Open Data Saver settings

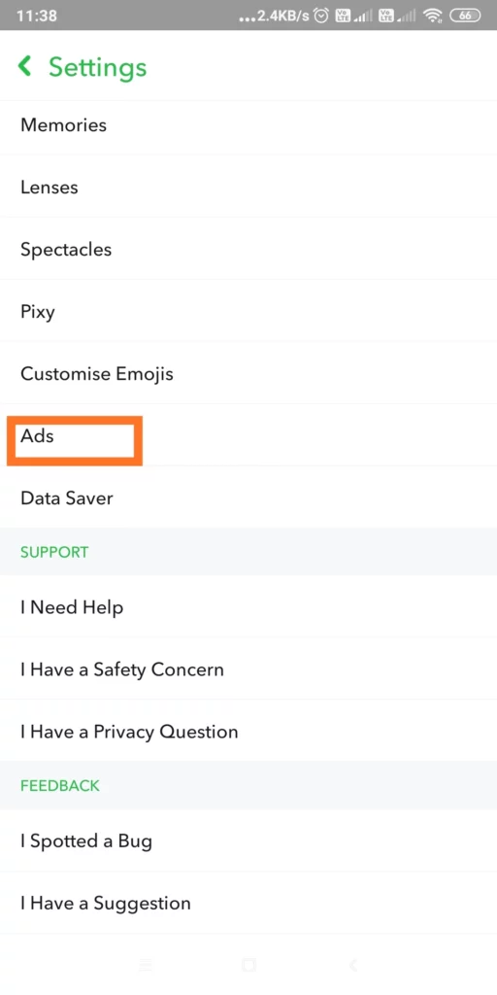pos(248,497)
